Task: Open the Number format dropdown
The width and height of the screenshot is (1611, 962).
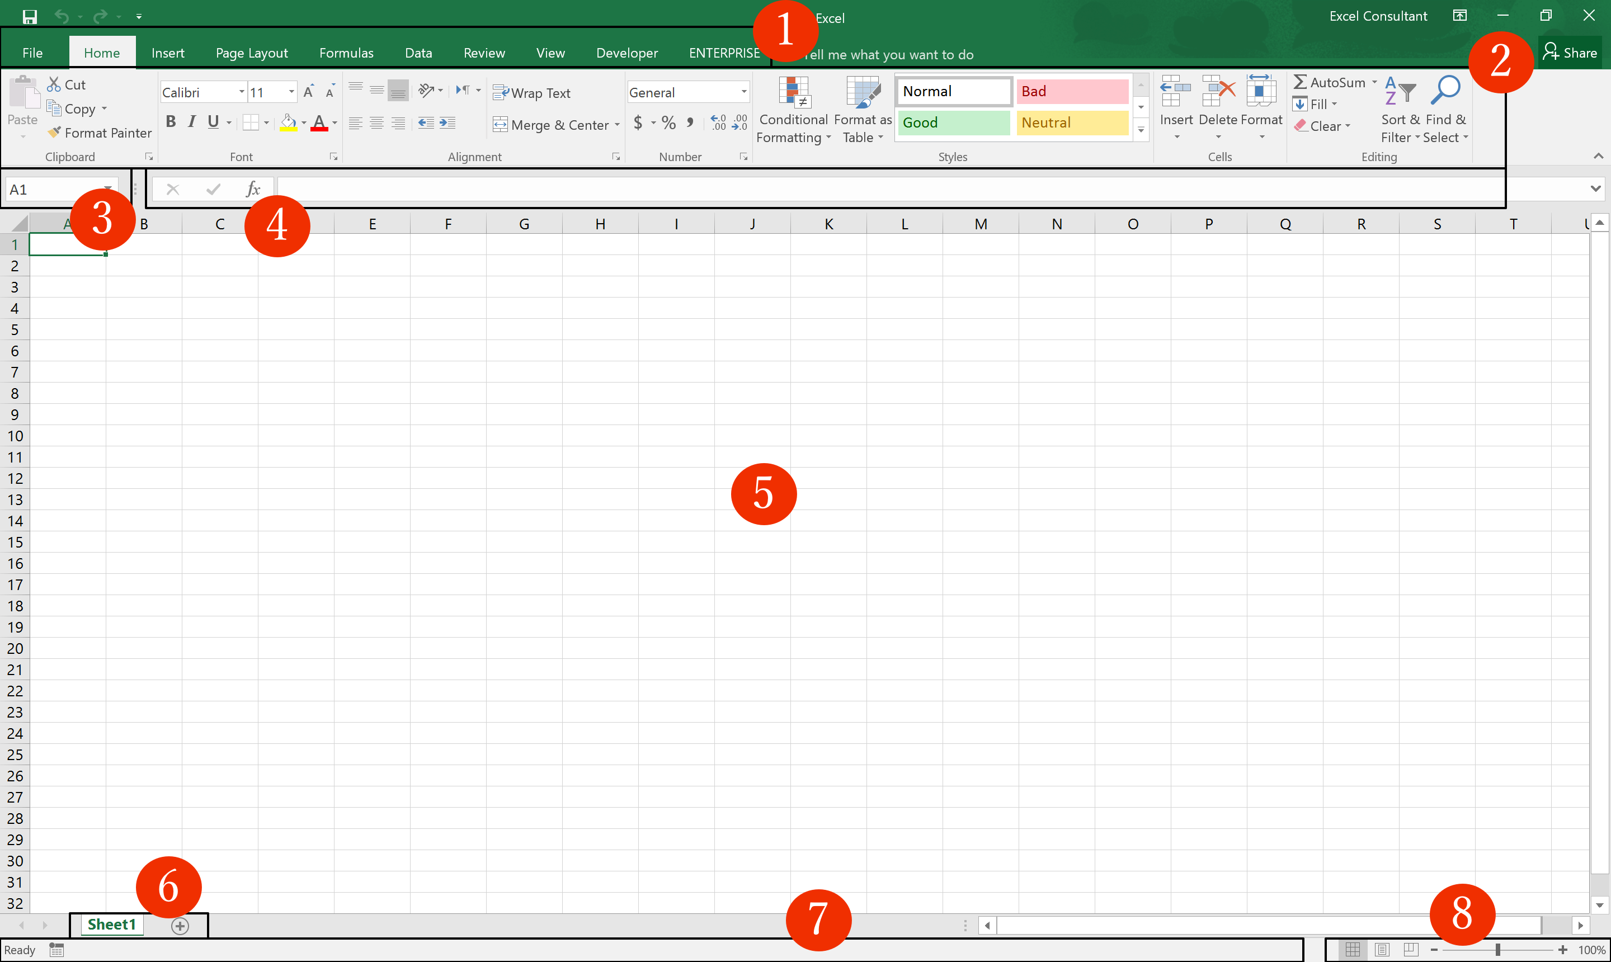Action: pos(742,92)
